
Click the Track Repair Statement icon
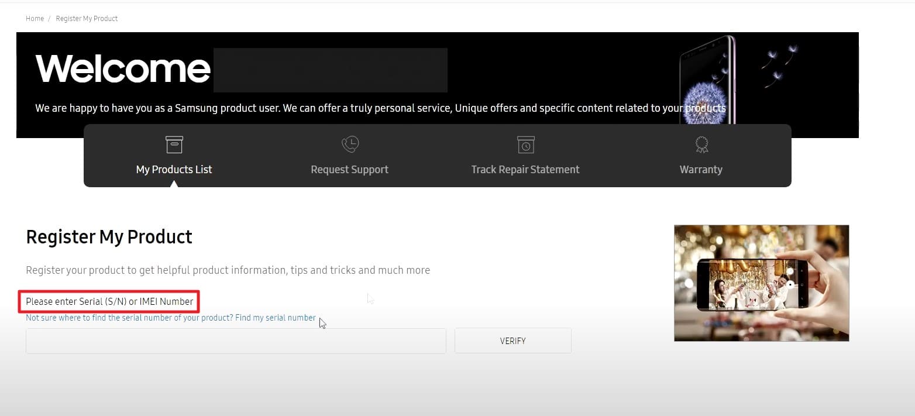point(525,145)
